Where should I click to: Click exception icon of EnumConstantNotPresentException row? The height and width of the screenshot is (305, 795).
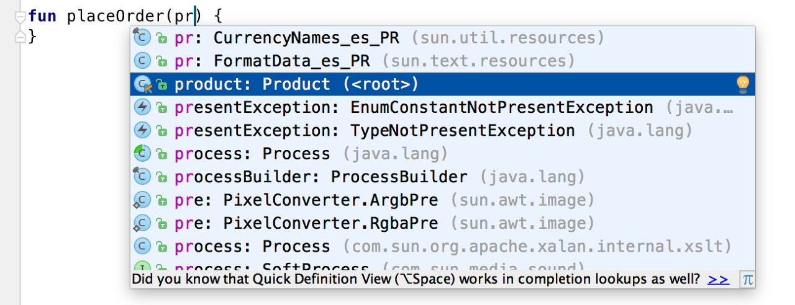point(143,107)
